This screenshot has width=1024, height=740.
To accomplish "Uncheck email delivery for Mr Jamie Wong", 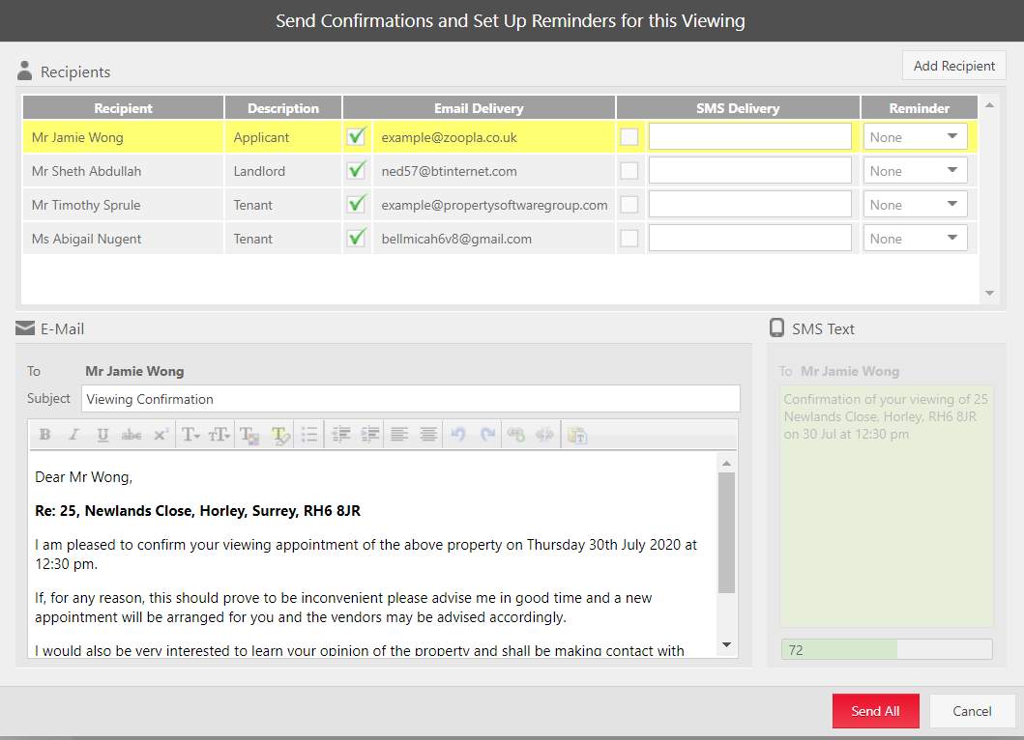I will pos(357,137).
